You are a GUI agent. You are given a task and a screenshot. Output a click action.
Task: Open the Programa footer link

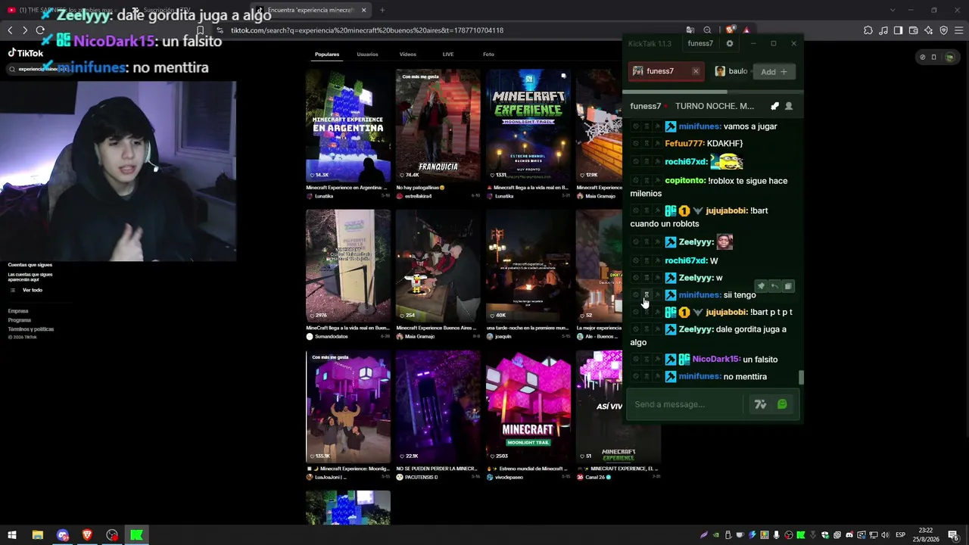pos(20,320)
